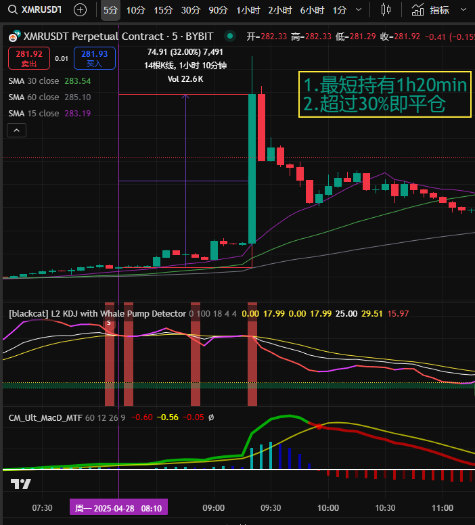Click the green market status dot
Viewport: 475px width, 525px height.
[230, 36]
